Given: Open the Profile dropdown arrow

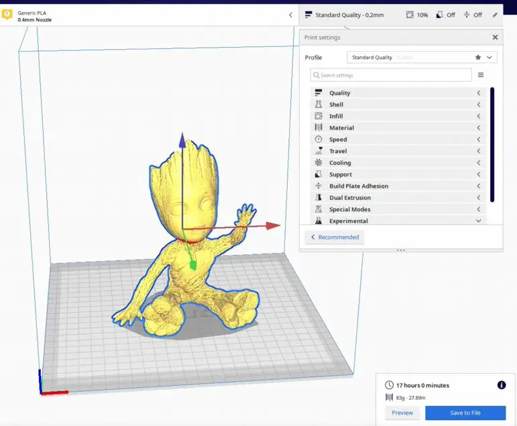Looking at the screenshot, I should (x=490, y=58).
